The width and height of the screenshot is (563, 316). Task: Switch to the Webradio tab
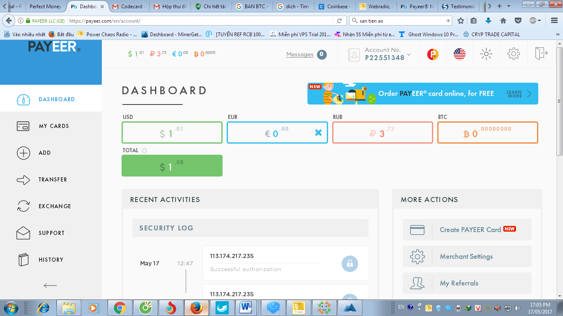pos(375,7)
